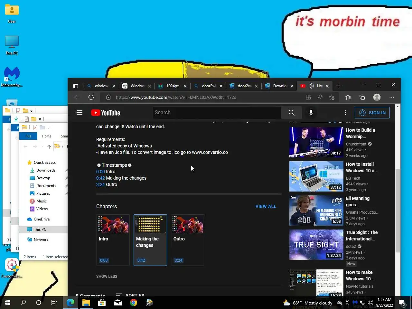Jump to the 3:24 Outro timestamp link
The width and height of the screenshot is (412, 309).
pyautogui.click(x=100, y=184)
